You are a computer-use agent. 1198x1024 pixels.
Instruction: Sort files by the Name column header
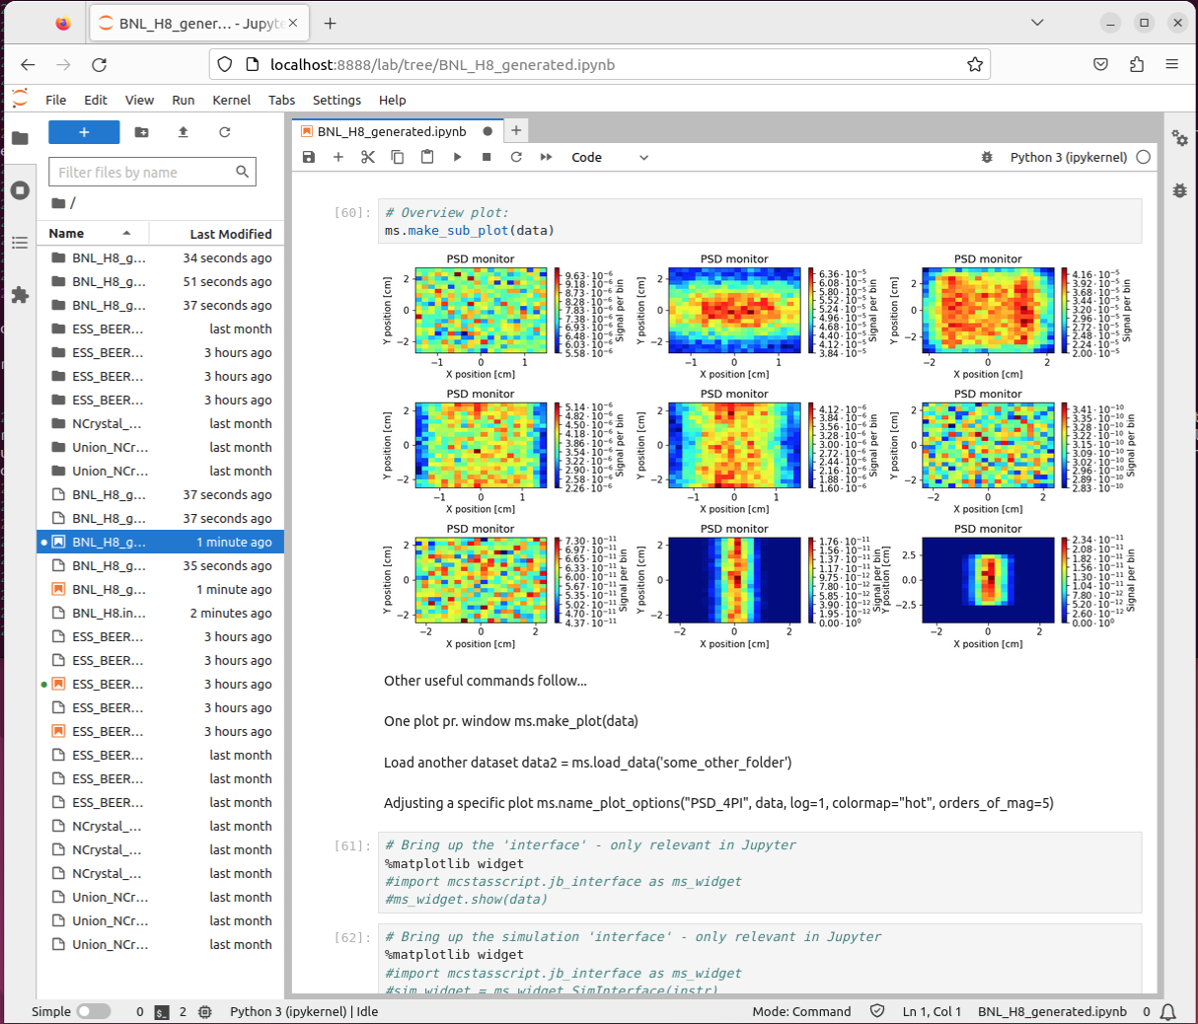point(67,234)
